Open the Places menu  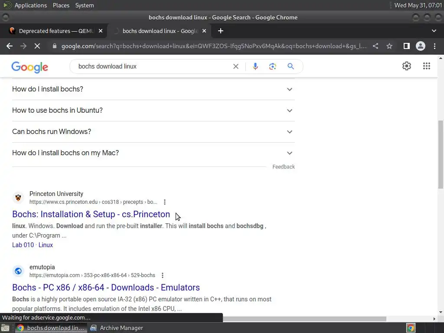point(61,5)
